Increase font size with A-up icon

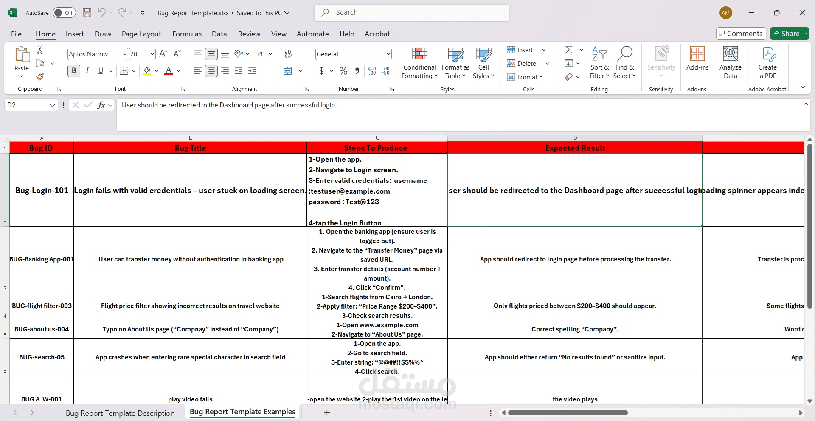[163, 53]
